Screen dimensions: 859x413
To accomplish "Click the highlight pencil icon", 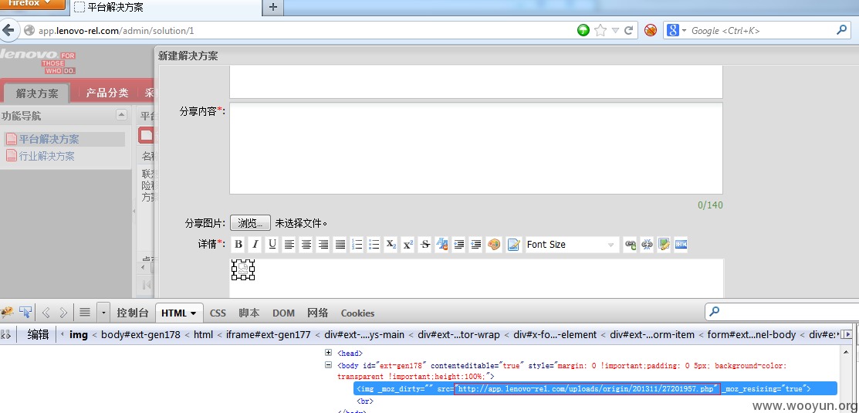I will pyautogui.click(x=512, y=245).
